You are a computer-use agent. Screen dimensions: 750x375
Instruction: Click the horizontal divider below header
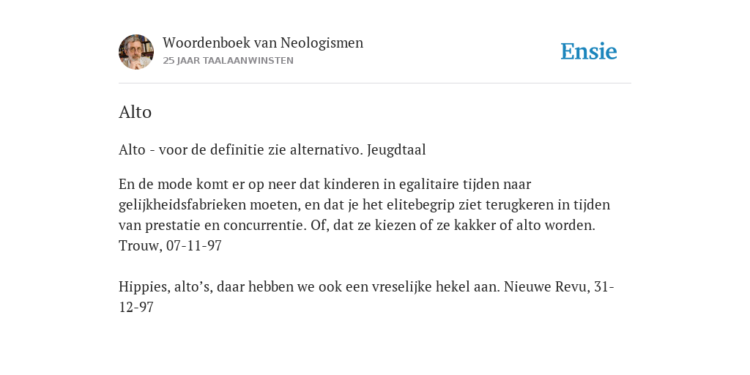coord(375,83)
